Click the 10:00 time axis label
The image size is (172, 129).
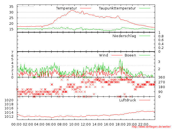[74, 124]
